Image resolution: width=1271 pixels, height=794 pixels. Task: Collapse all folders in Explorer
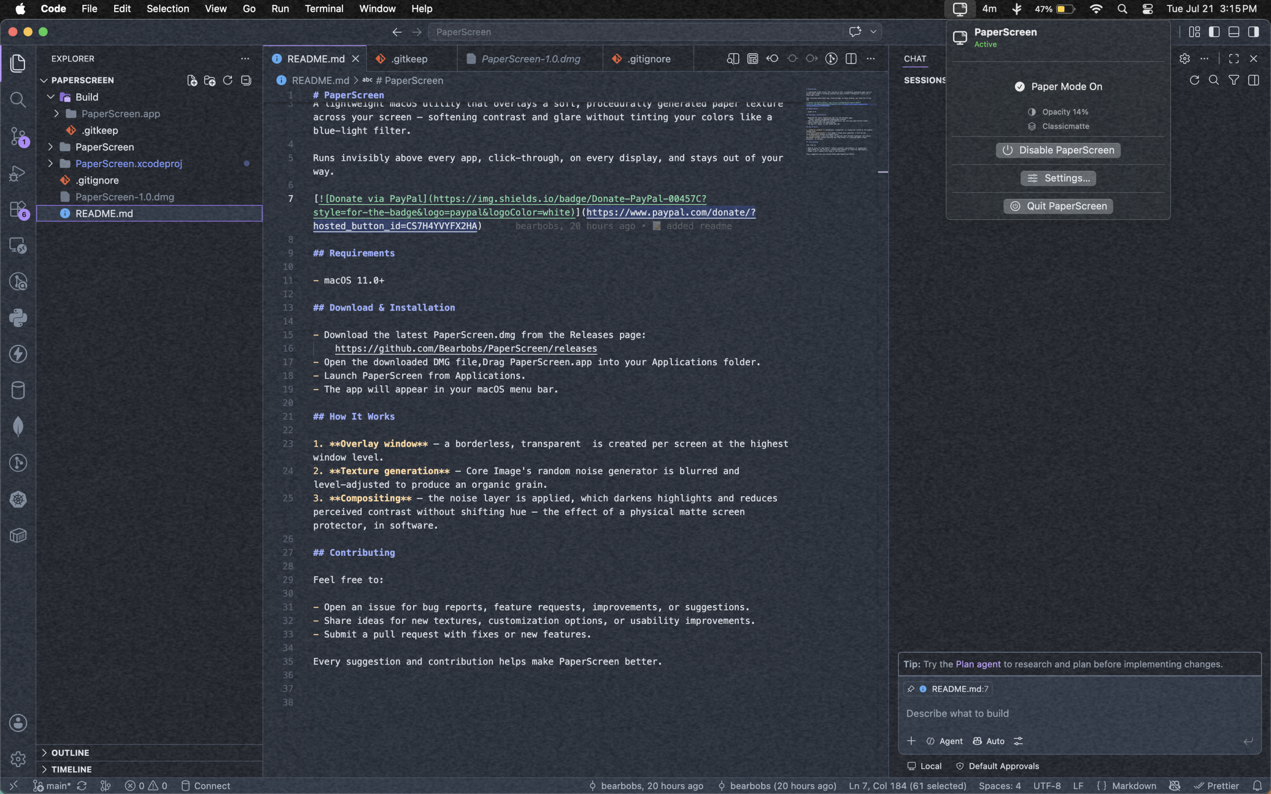click(246, 80)
